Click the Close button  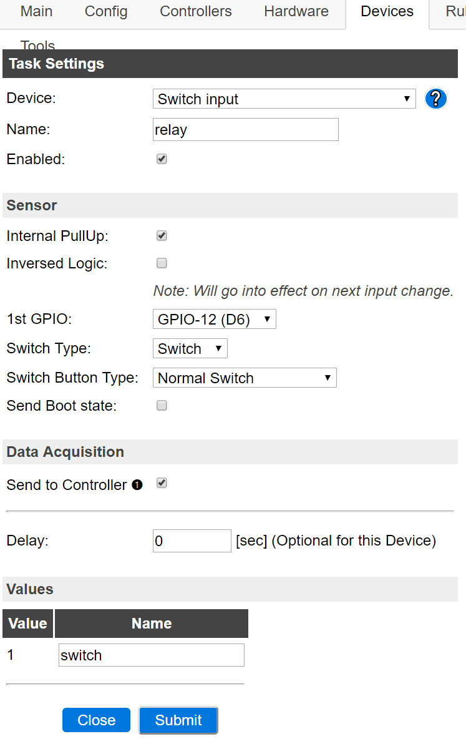pos(96,720)
